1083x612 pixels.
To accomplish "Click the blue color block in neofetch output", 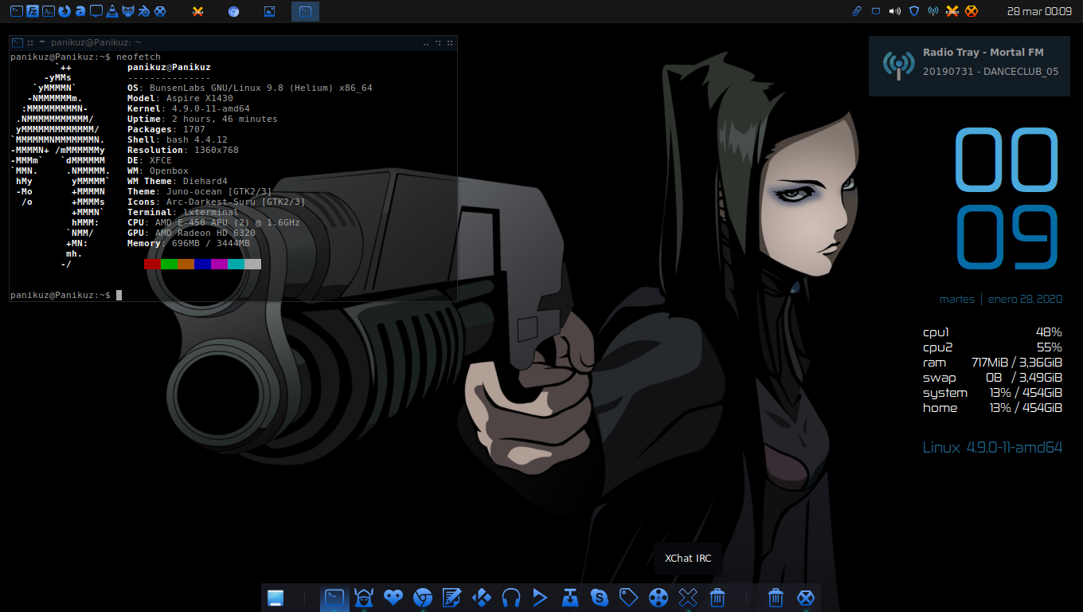I will pos(202,264).
